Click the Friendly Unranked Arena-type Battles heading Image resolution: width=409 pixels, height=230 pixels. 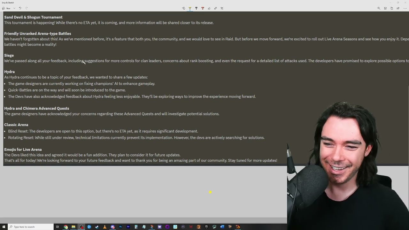[x=37, y=34]
